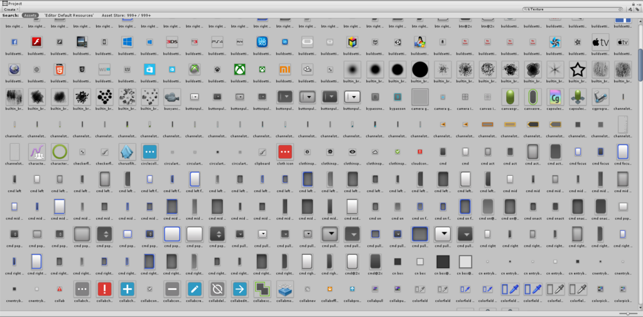Select the 'collab' asset label
Viewport: 643px width, 317px height.
pos(60,301)
